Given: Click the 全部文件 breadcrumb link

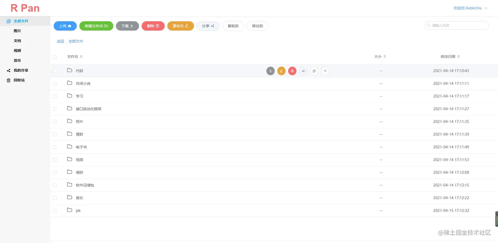Looking at the screenshot, I should tap(76, 41).
